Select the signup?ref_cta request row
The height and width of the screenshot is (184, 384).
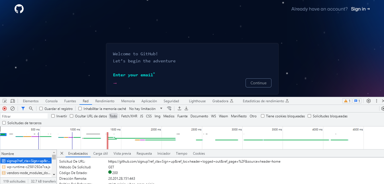26,161
